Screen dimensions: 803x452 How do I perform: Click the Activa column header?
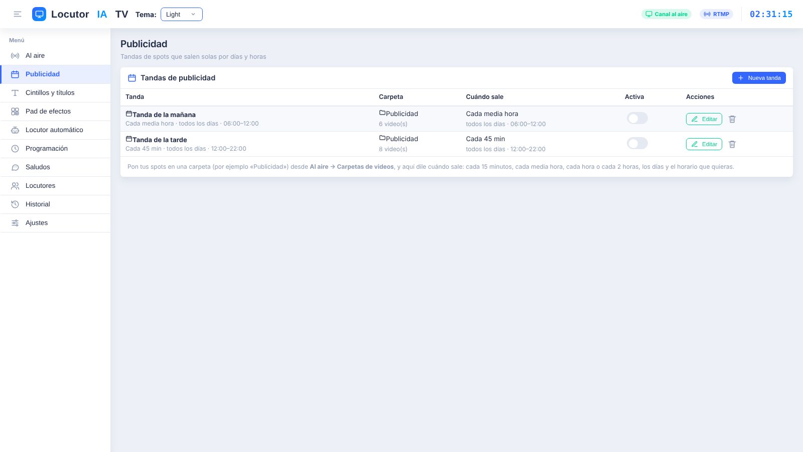[x=634, y=97]
